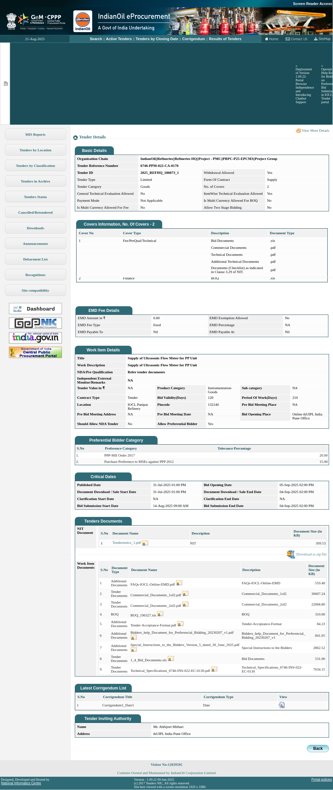Viewport: 333px width, 790px height.
Task: Click the certificate icon beside Tender-Acceptance-Format.pdf
Action: (180, 624)
